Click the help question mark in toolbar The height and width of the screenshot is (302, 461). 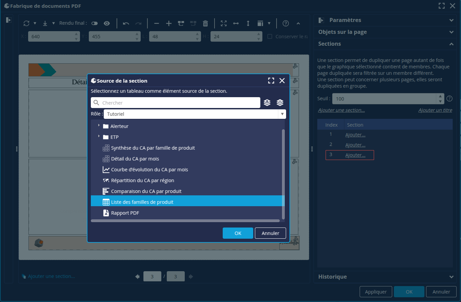click(x=286, y=23)
